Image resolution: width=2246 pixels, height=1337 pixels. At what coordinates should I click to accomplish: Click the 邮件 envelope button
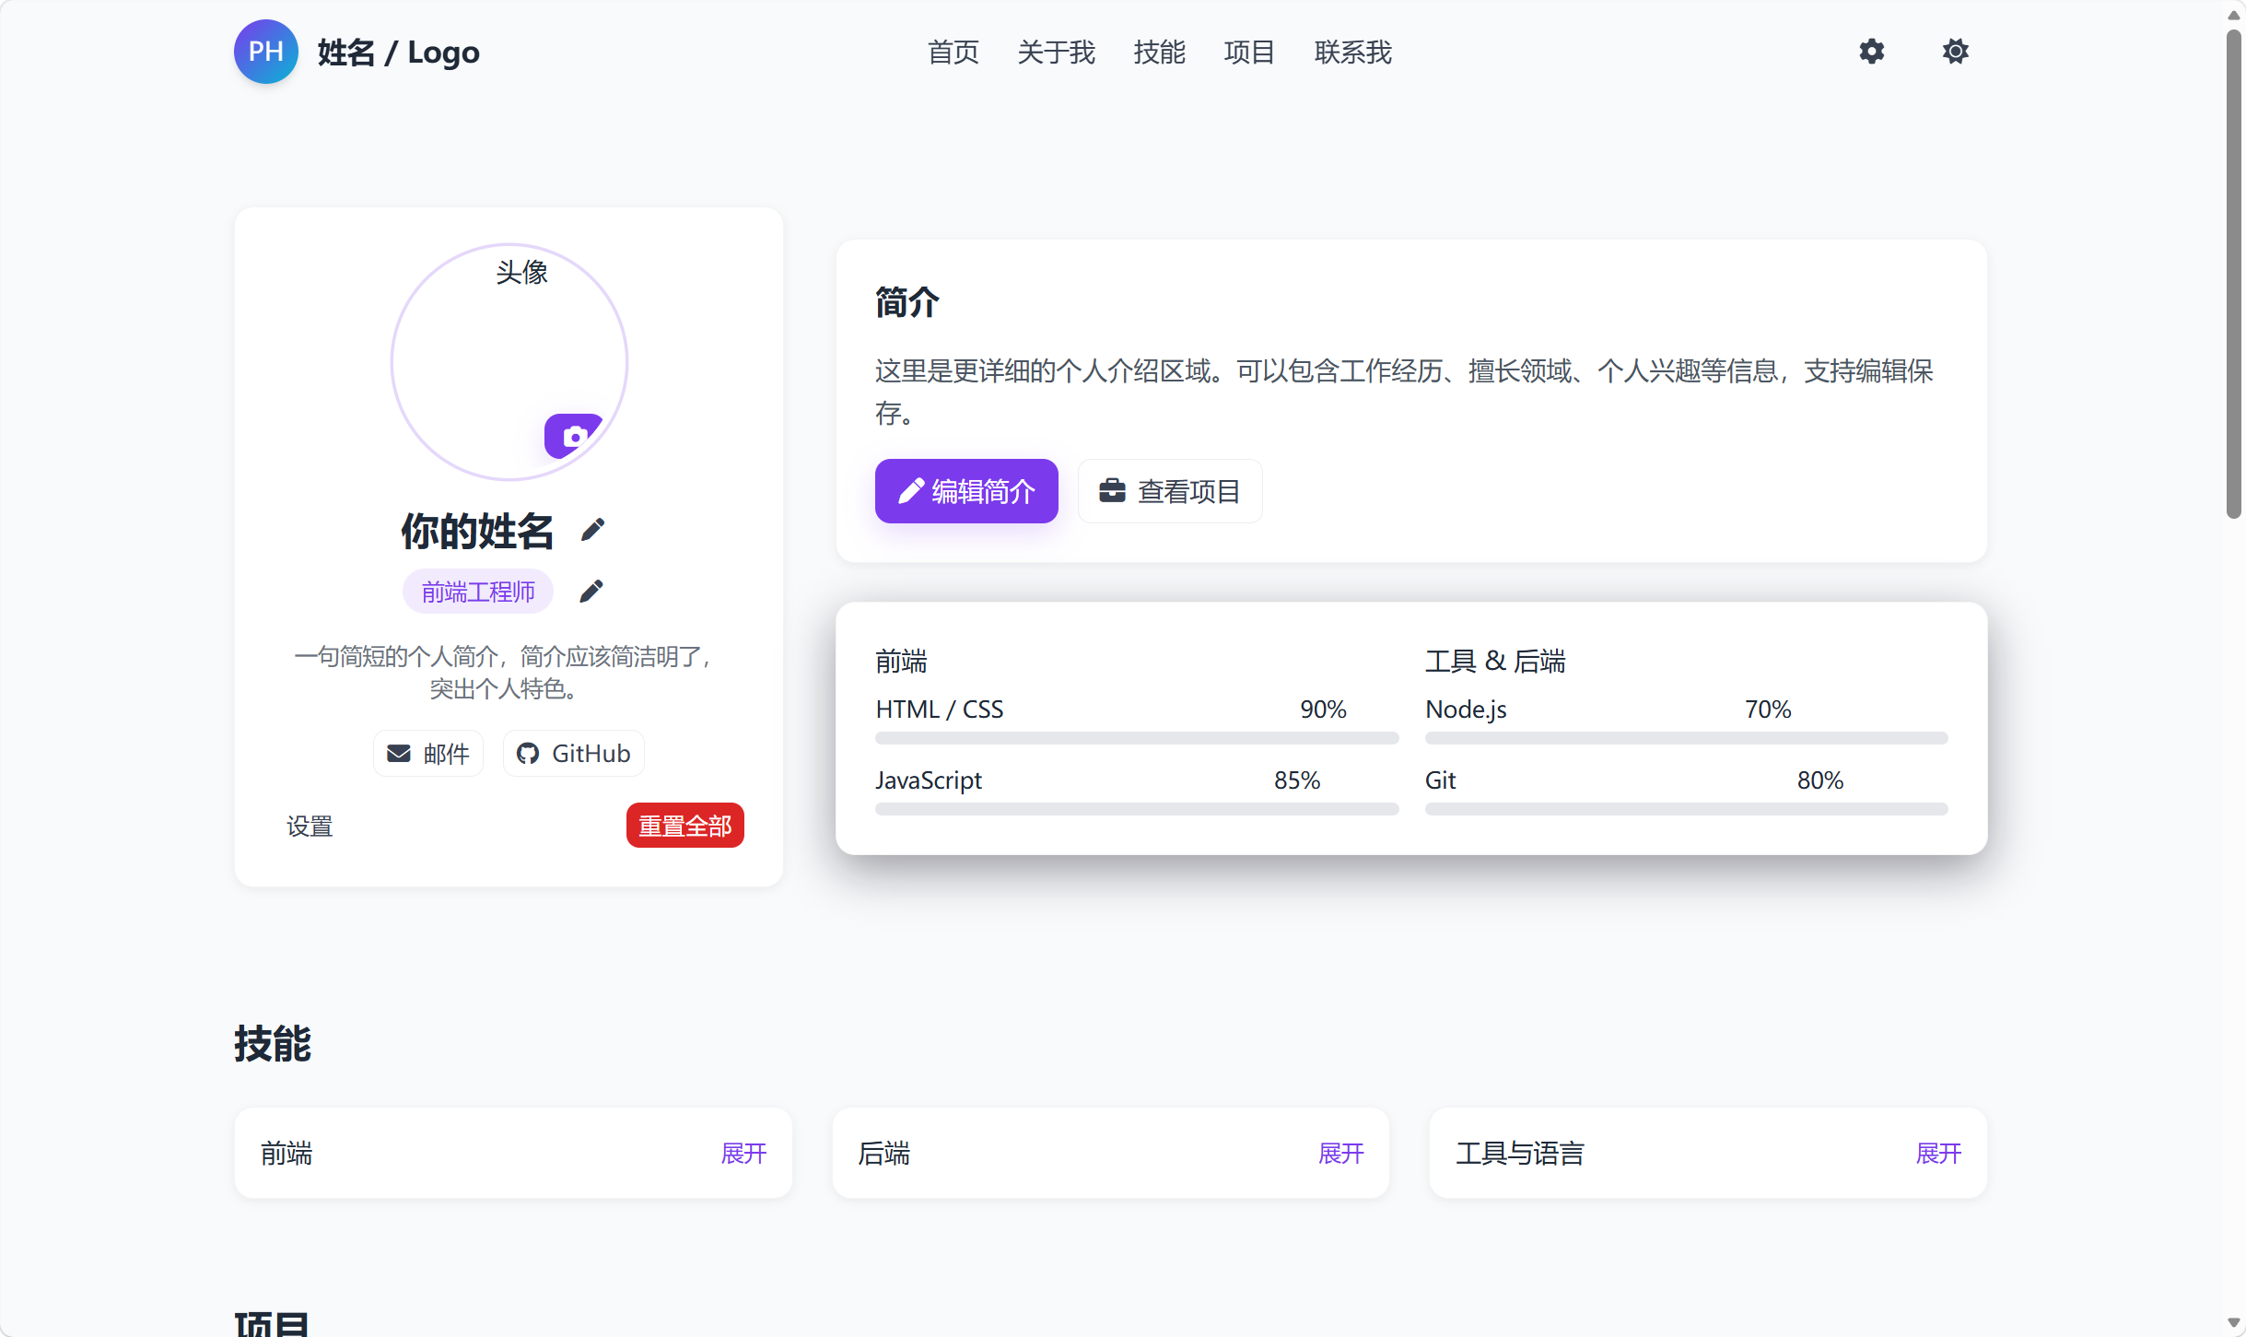coord(428,754)
